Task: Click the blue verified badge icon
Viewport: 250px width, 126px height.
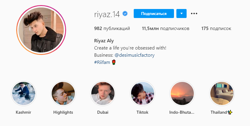Action: click(x=125, y=14)
